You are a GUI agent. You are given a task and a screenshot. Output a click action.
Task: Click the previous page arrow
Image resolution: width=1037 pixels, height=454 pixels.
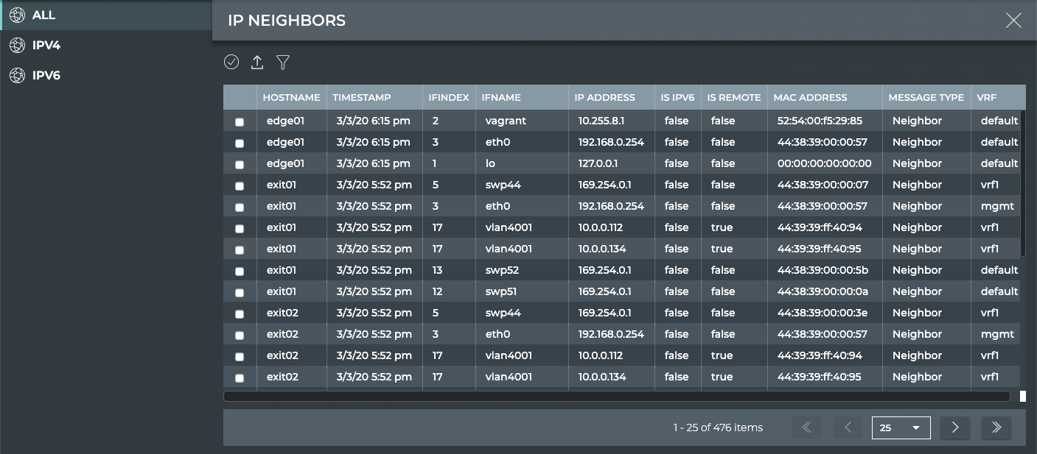848,428
